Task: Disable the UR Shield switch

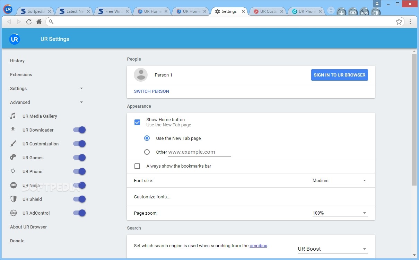Action: [79, 199]
